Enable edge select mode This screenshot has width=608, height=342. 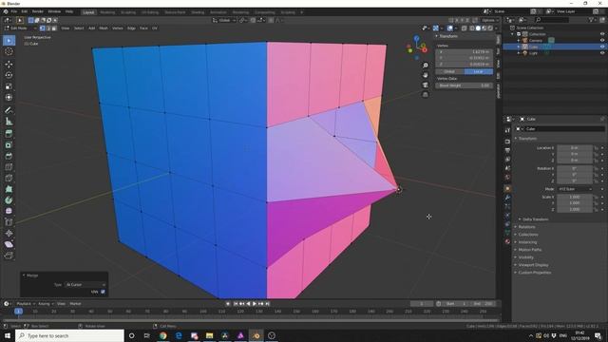[48, 28]
